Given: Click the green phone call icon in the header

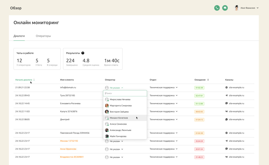Looking at the screenshot, I should [x=217, y=8].
